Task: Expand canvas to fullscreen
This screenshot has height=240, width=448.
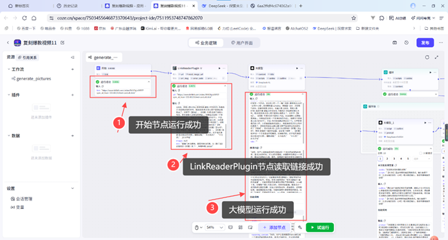Action: [x=436, y=58]
